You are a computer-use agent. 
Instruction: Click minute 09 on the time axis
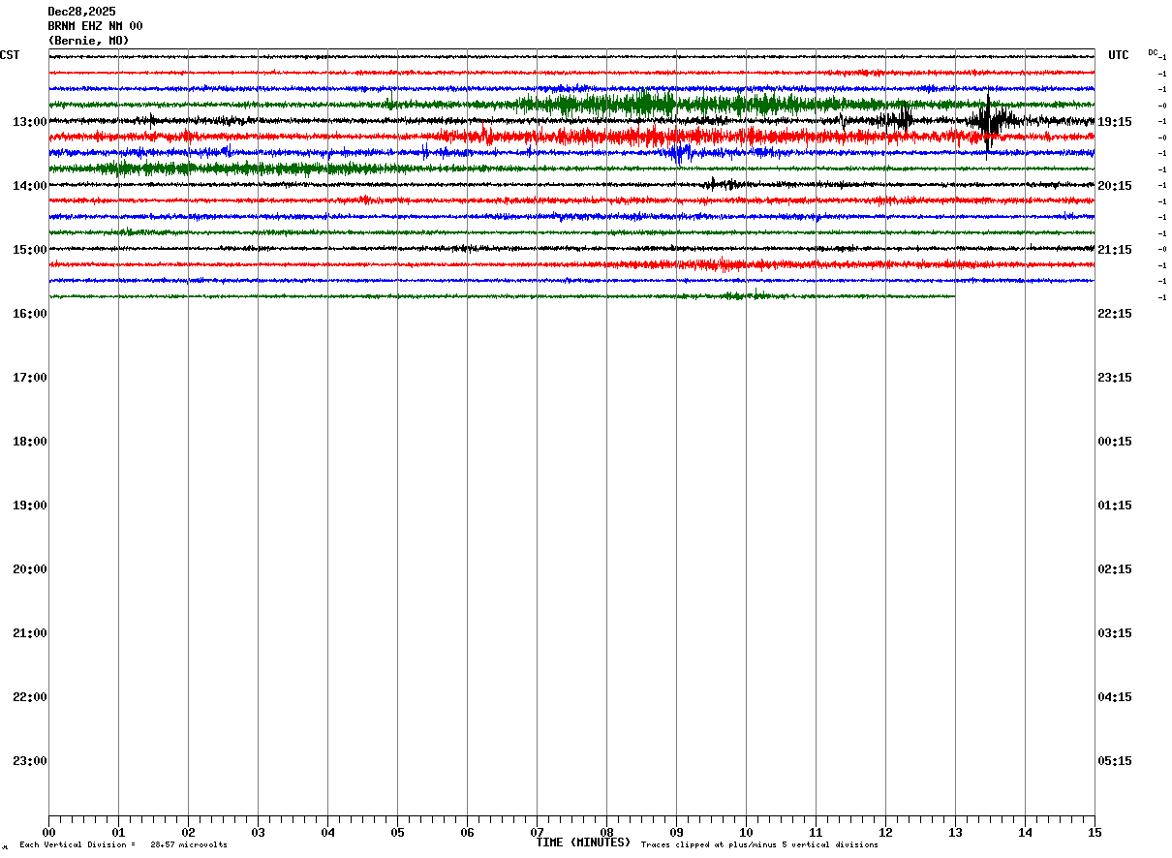[676, 833]
